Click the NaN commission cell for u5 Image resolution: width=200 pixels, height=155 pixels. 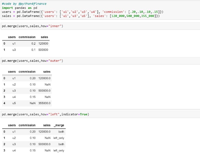tap(33, 103)
